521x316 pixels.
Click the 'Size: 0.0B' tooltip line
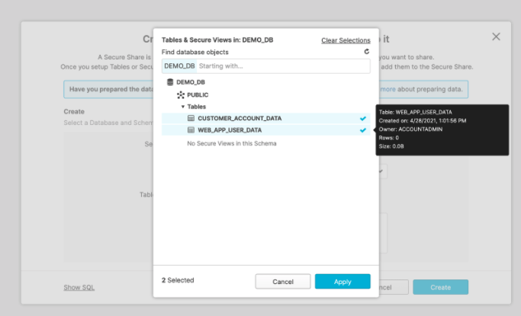coord(391,146)
